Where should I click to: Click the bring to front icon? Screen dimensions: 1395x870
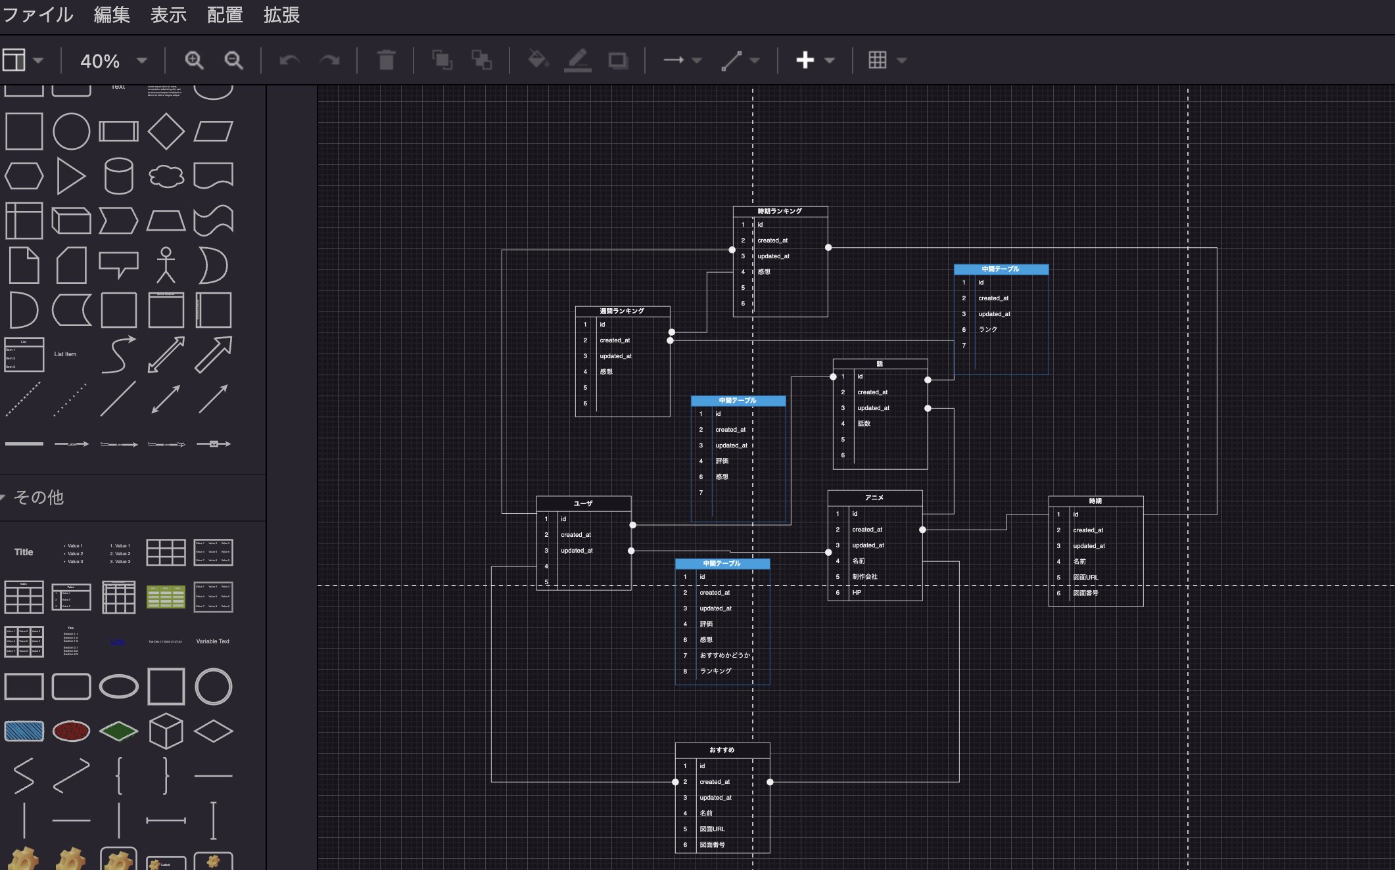click(x=442, y=60)
